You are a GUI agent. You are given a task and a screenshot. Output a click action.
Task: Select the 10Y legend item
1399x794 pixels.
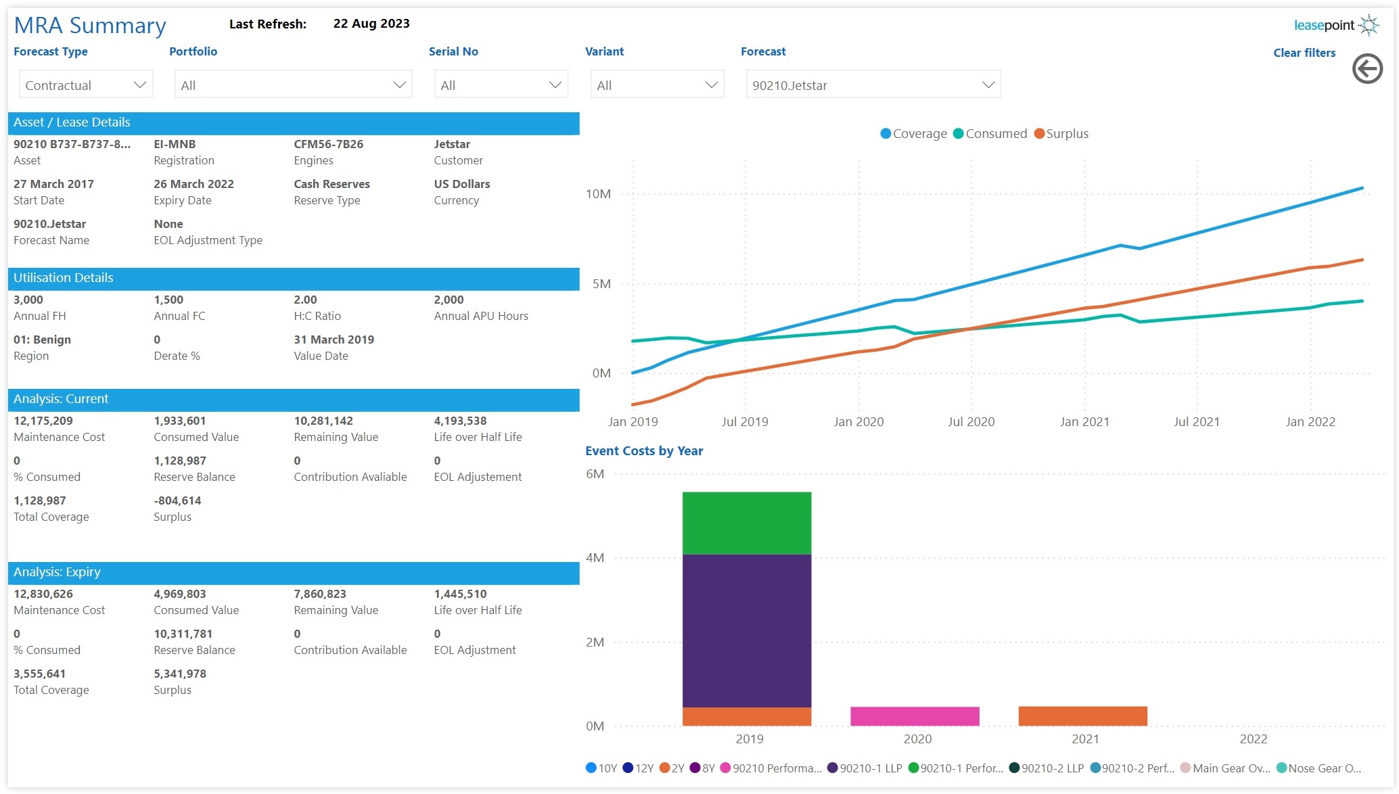pyautogui.click(x=601, y=768)
